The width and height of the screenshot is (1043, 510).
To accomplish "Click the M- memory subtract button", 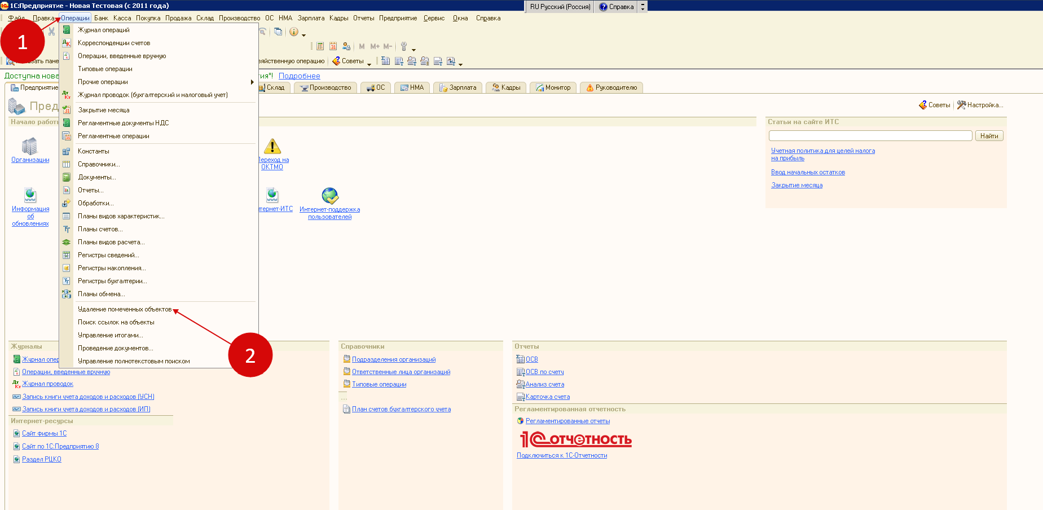I will 388,46.
